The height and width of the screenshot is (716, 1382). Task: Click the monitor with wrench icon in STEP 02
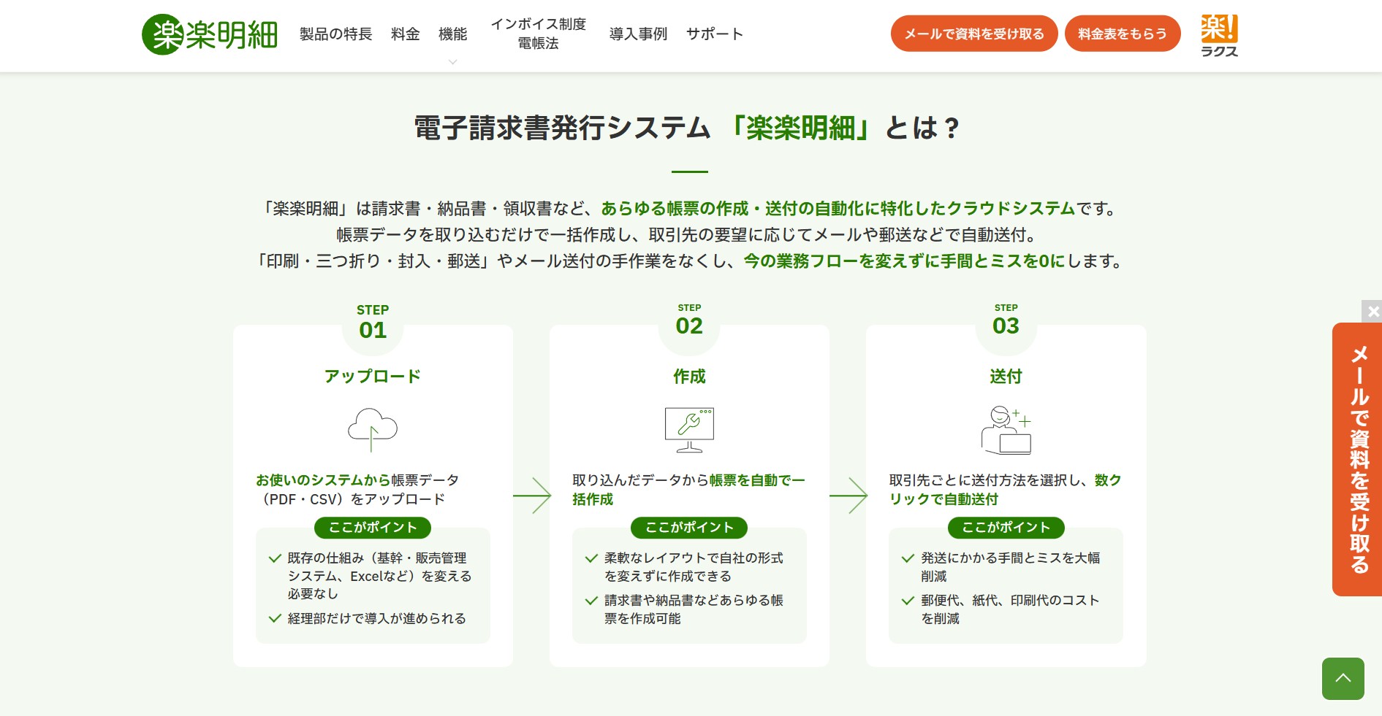point(688,429)
